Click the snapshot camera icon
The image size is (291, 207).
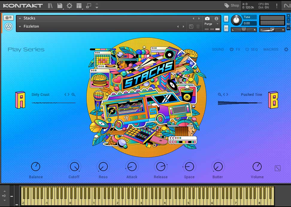207,18
